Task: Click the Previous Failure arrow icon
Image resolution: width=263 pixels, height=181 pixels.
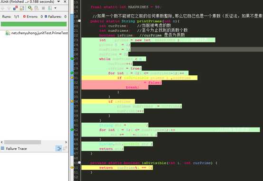Action: [9, 8]
